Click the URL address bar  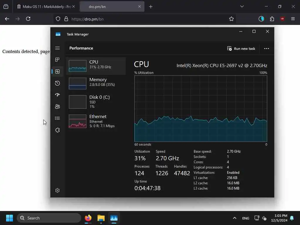point(145,19)
